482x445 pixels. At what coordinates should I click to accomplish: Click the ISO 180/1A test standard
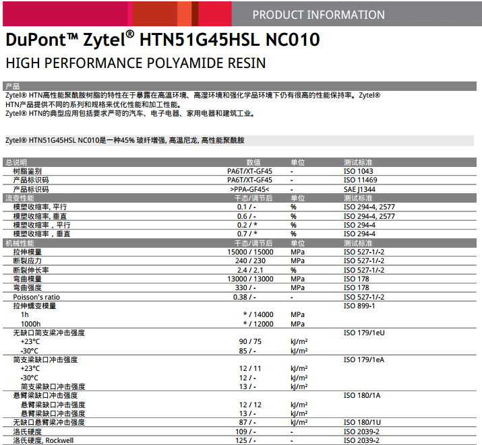[362, 396]
